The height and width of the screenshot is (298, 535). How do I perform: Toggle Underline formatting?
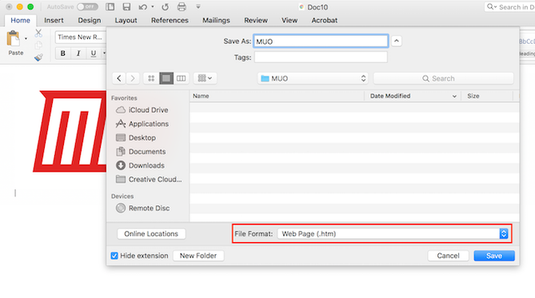[93, 54]
